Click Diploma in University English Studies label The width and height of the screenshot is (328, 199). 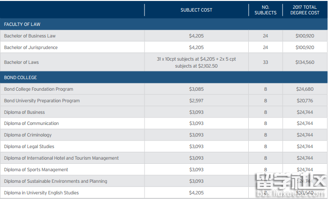pyautogui.click(x=41, y=193)
